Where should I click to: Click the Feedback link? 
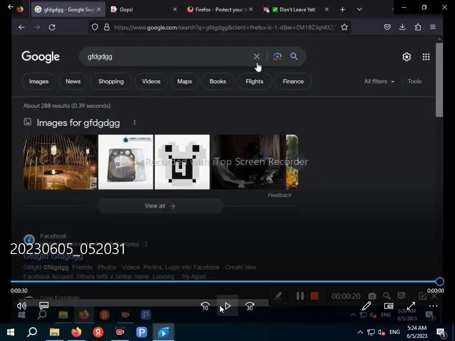pos(279,195)
